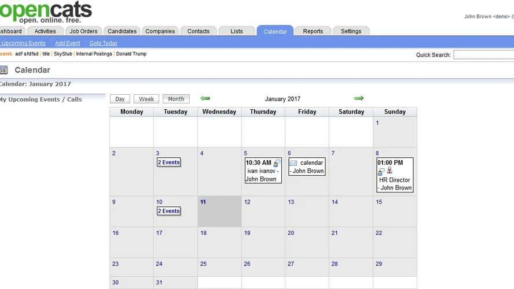Image resolution: width=514 pixels, height=289 pixels.
Task: Click the Add Event link
Action: 68,43
